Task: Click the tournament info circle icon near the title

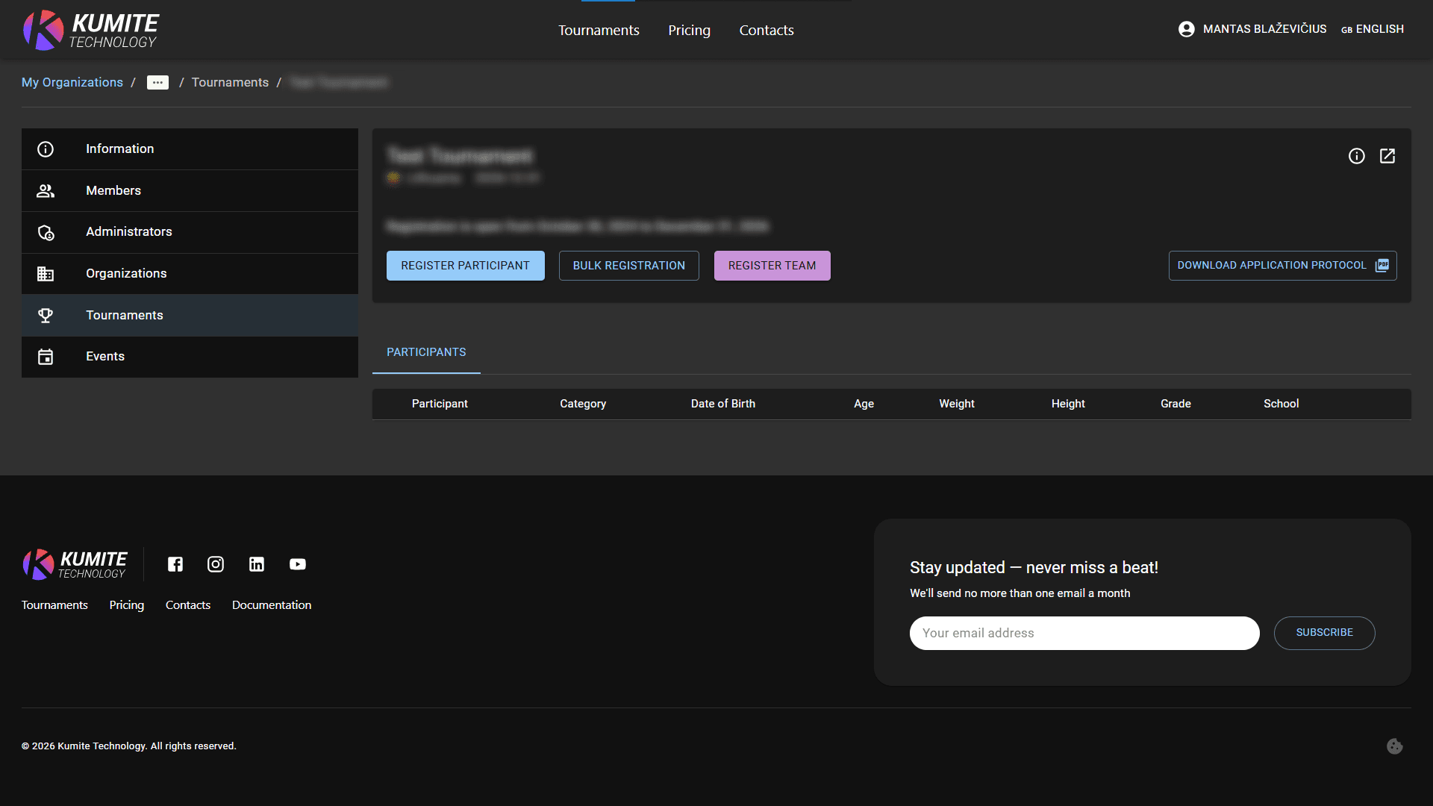Action: point(1357,156)
